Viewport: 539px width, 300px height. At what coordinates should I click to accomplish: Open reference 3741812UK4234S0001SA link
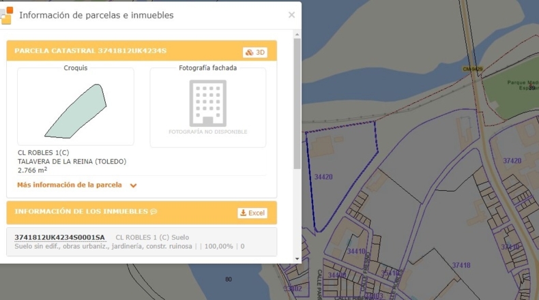tap(59, 237)
